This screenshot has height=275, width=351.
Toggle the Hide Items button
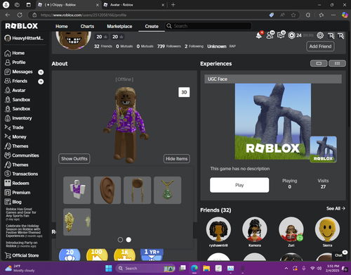tap(177, 159)
